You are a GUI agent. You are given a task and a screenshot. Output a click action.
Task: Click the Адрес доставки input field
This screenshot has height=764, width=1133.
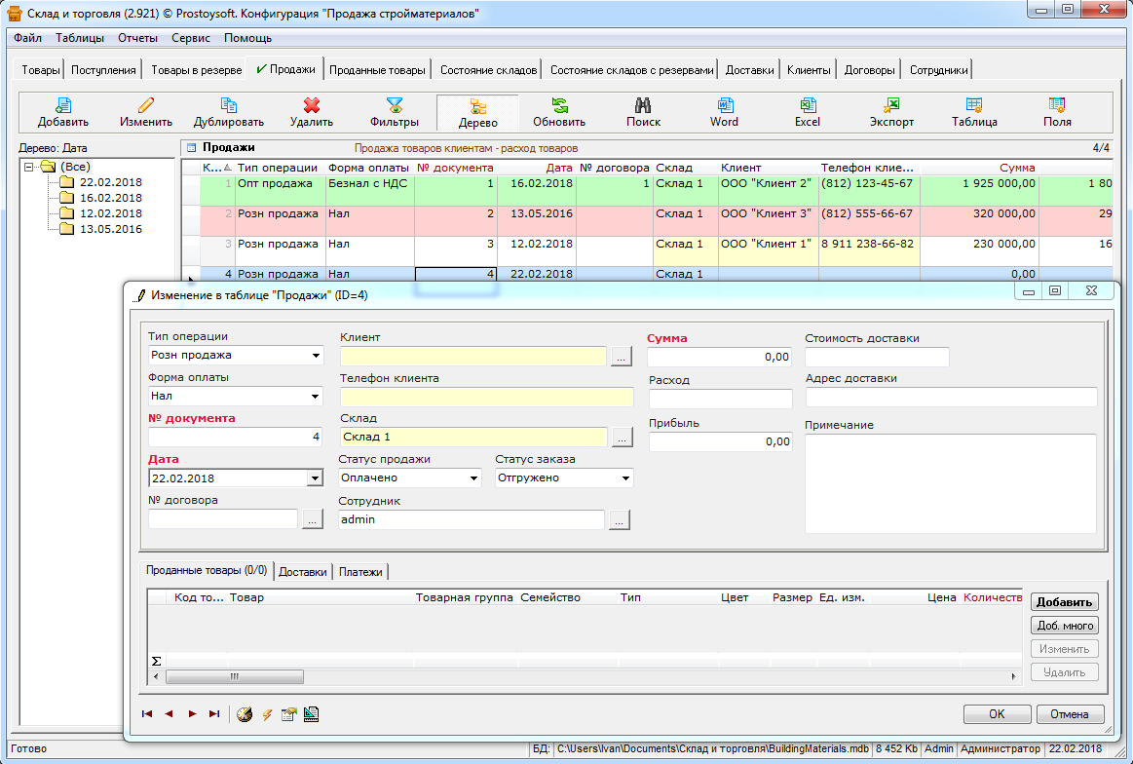[x=951, y=397]
